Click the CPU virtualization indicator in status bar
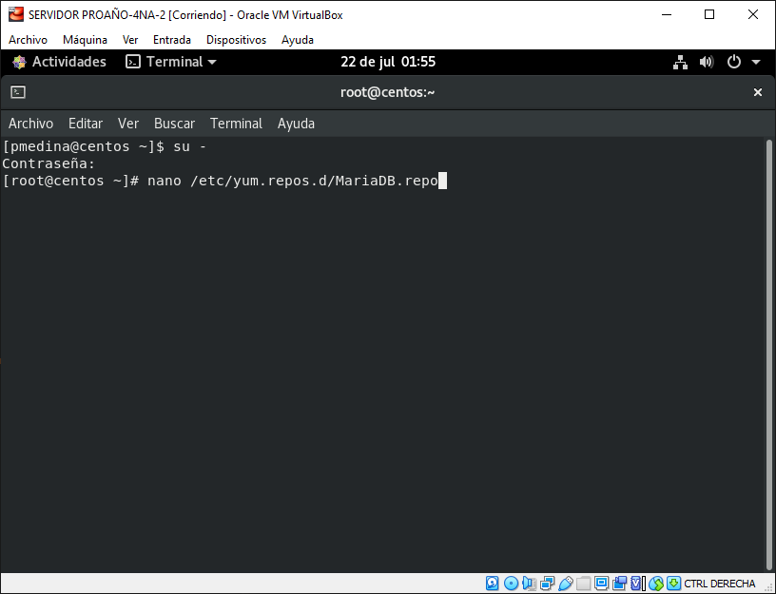The height and width of the screenshot is (594, 776). click(x=638, y=584)
